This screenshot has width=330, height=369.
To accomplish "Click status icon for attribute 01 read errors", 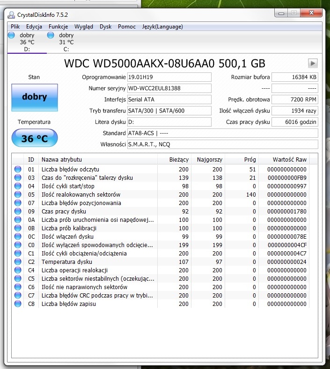I will (x=18, y=169).
